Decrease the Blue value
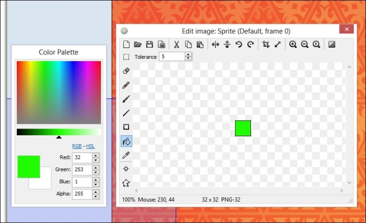The image size is (366, 223). coord(96,184)
